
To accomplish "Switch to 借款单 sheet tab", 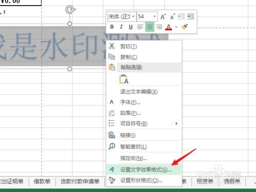I will click(42, 181).
